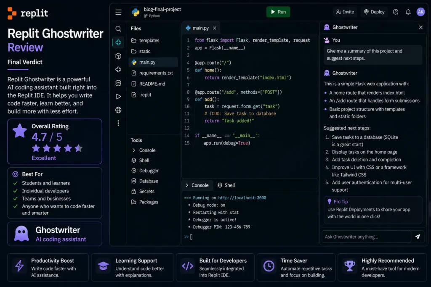Image resolution: width=431 pixels, height=287 pixels.
Task: Open main.py in the file tree
Action: click(x=153, y=62)
